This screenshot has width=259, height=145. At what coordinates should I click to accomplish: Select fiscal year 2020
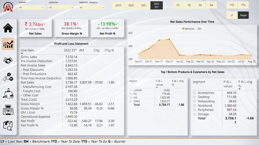pyautogui.click(x=131, y=6)
